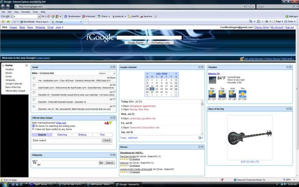Viewport: 299px width, 187px height.
Task: Tick the checkbox for 'Danielle, me (3)' email
Action: tap(34, 107)
